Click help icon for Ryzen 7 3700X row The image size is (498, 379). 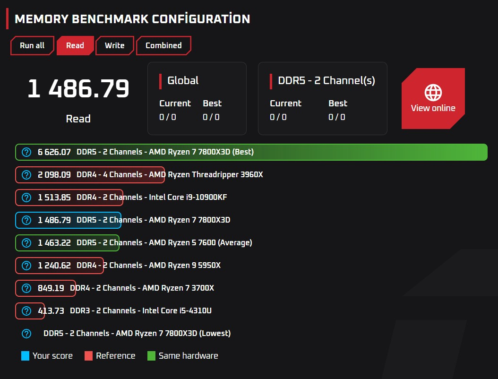click(26, 288)
